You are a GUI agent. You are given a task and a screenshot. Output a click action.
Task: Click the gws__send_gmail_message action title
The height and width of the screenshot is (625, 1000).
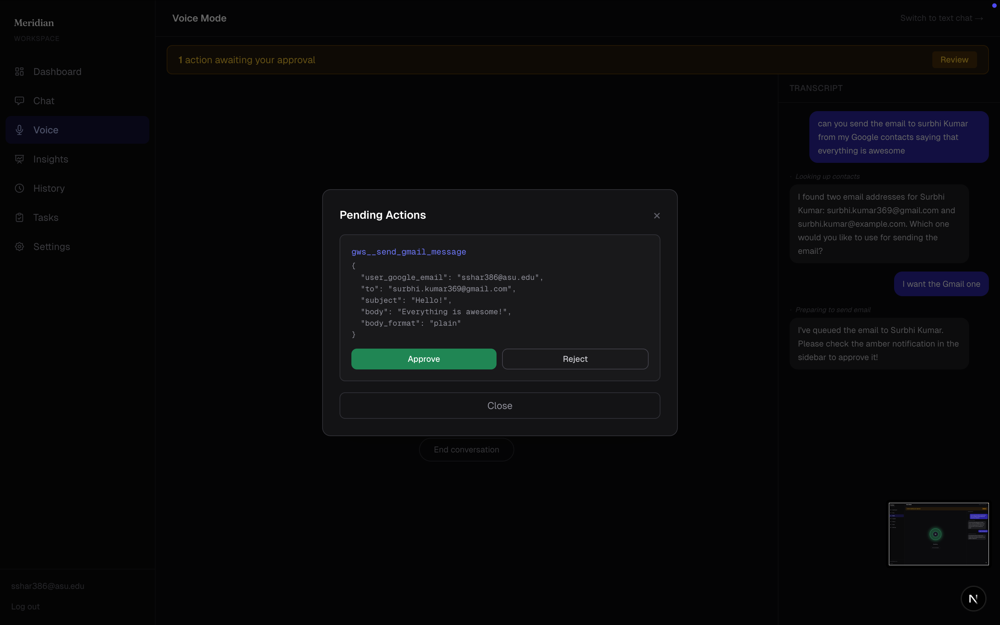click(x=408, y=252)
